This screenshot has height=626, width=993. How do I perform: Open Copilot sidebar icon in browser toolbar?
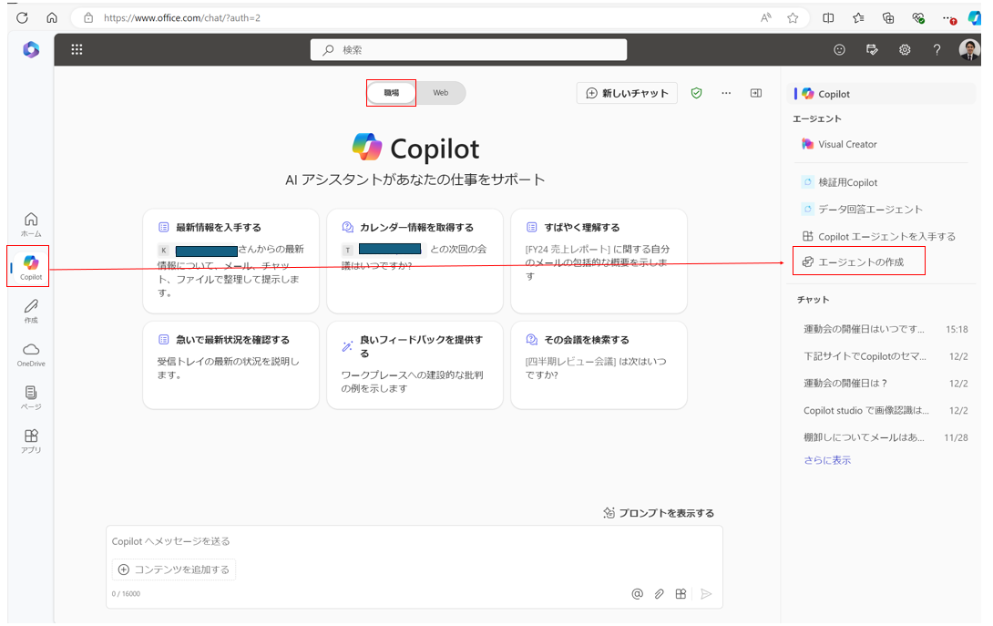coord(975,17)
